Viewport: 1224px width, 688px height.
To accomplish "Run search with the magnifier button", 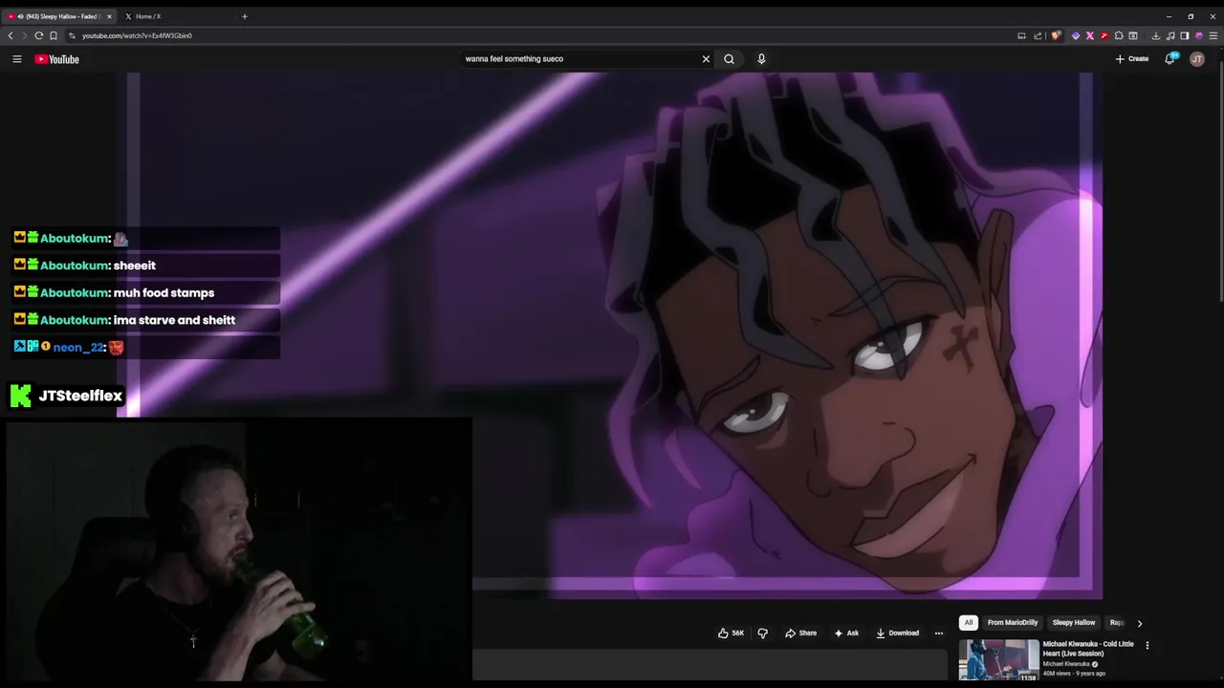I will pos(729,59).
